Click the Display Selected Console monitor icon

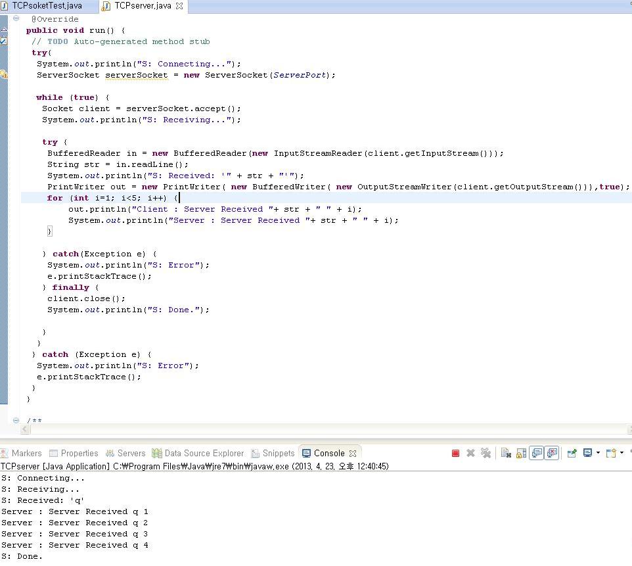tap(588, 453)
